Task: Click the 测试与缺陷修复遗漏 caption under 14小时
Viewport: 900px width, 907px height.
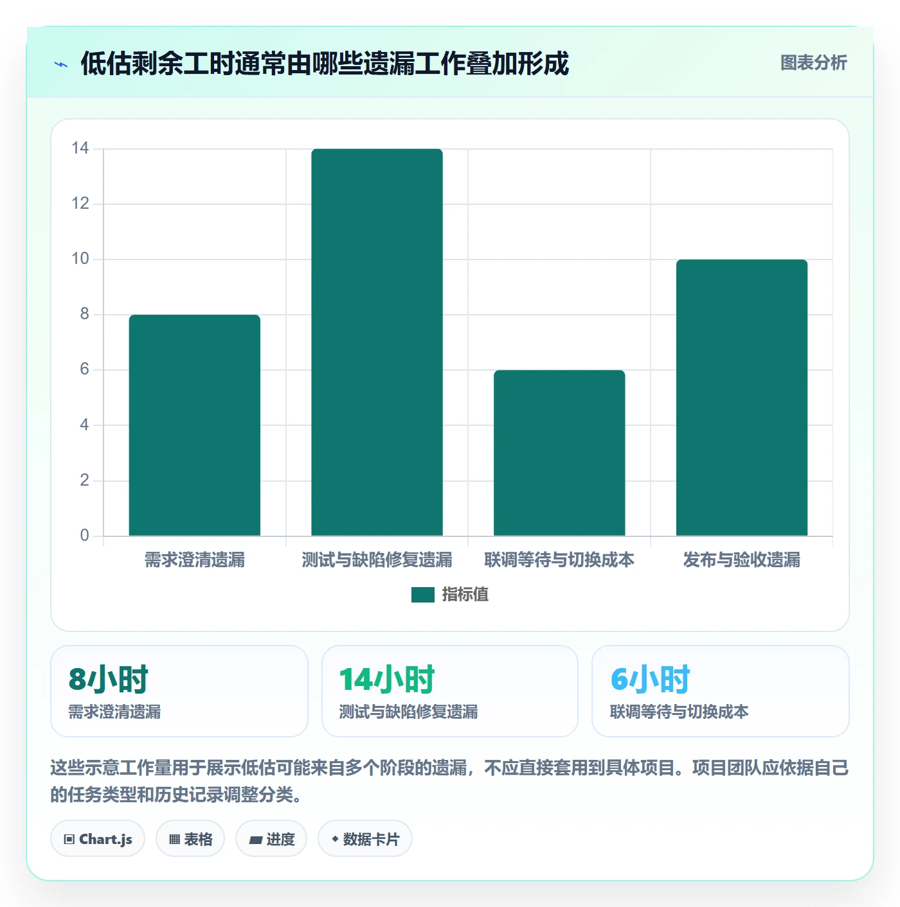Action: (408, 712)
